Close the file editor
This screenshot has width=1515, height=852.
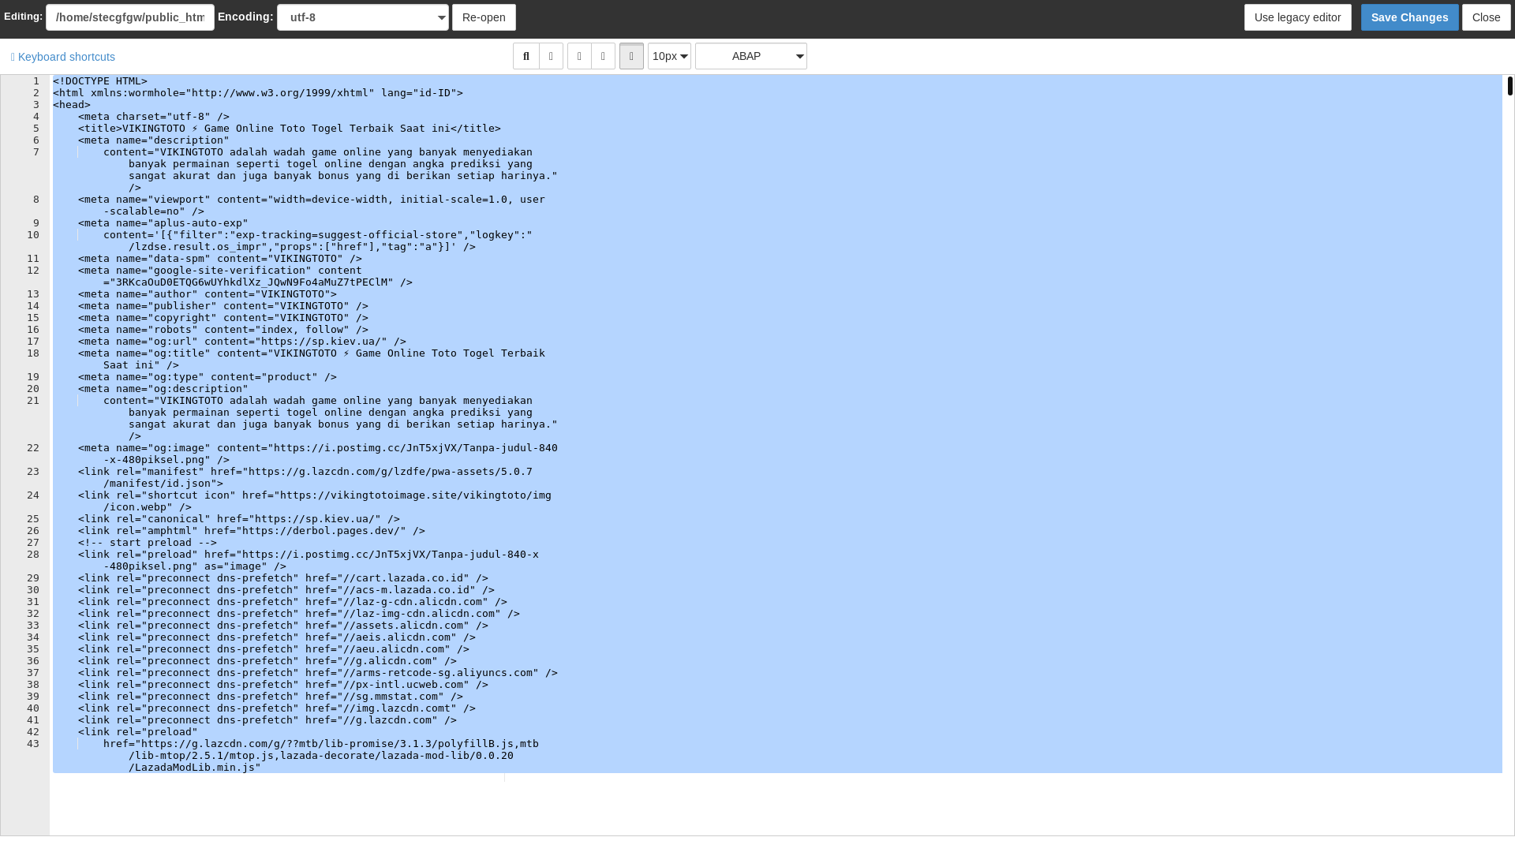(x=1486, y=17)
